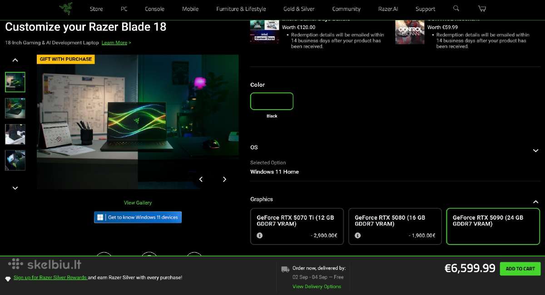Click the Razer logo in the header
The image size is (545, 295).
tap(65, 9)
